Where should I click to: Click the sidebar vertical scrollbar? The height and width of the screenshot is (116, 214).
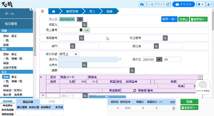click(35, 34)
